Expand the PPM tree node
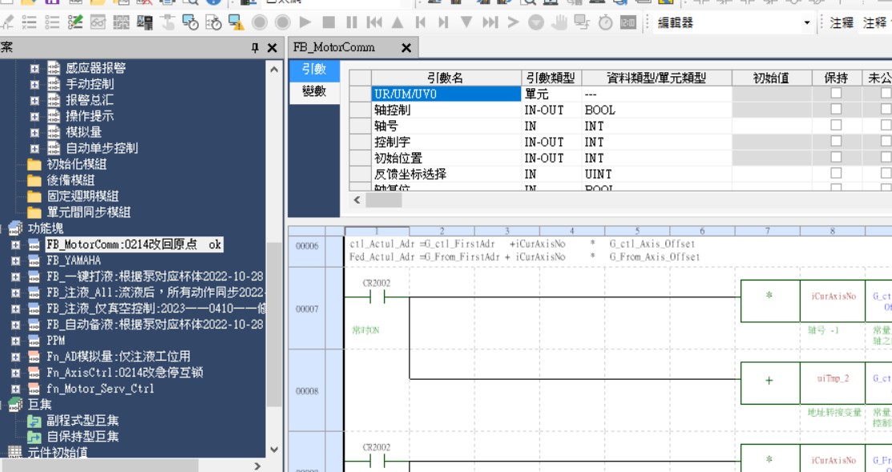892x472 pixels. pos(15,341)
